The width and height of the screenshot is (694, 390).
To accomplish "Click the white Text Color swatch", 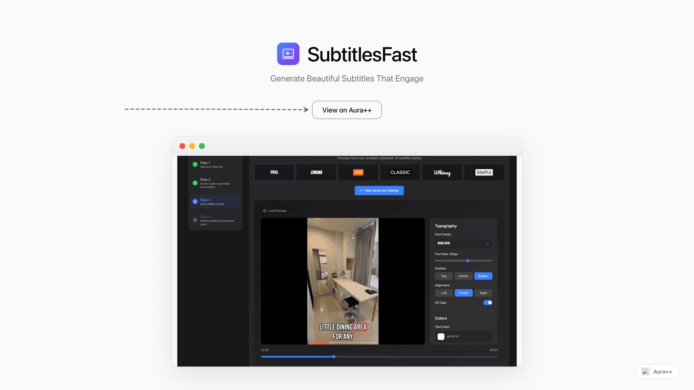I will [441, 337].
